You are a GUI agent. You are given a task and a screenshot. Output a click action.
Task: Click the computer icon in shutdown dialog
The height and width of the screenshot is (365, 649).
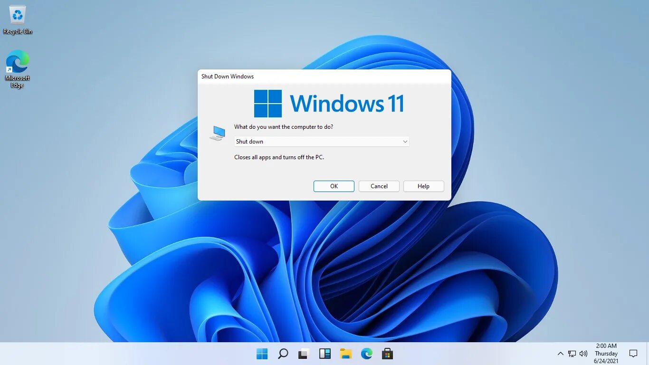pyautogui.click(x=218, y=133)
